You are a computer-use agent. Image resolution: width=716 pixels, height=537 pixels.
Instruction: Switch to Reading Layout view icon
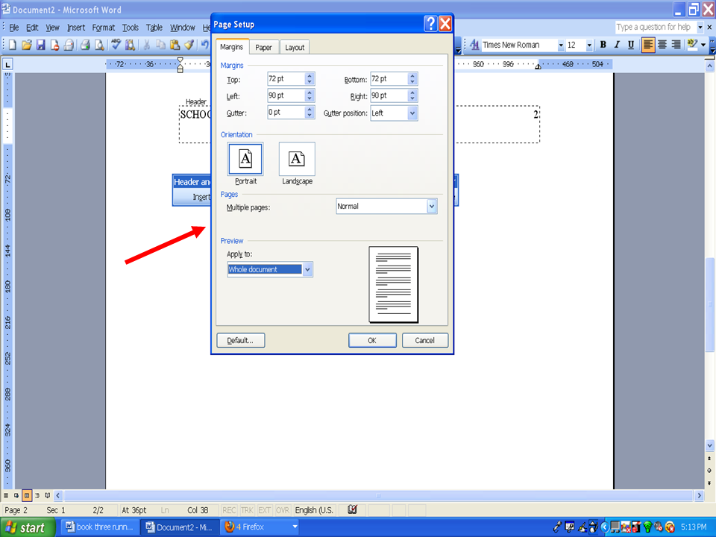point(48,495)
